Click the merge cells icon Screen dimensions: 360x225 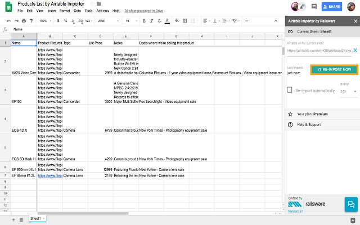click(192, 21)
